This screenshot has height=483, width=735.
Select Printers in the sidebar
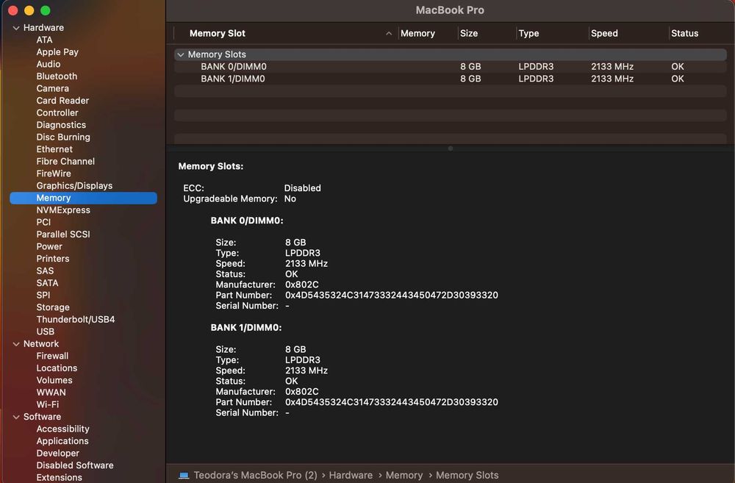53,259
